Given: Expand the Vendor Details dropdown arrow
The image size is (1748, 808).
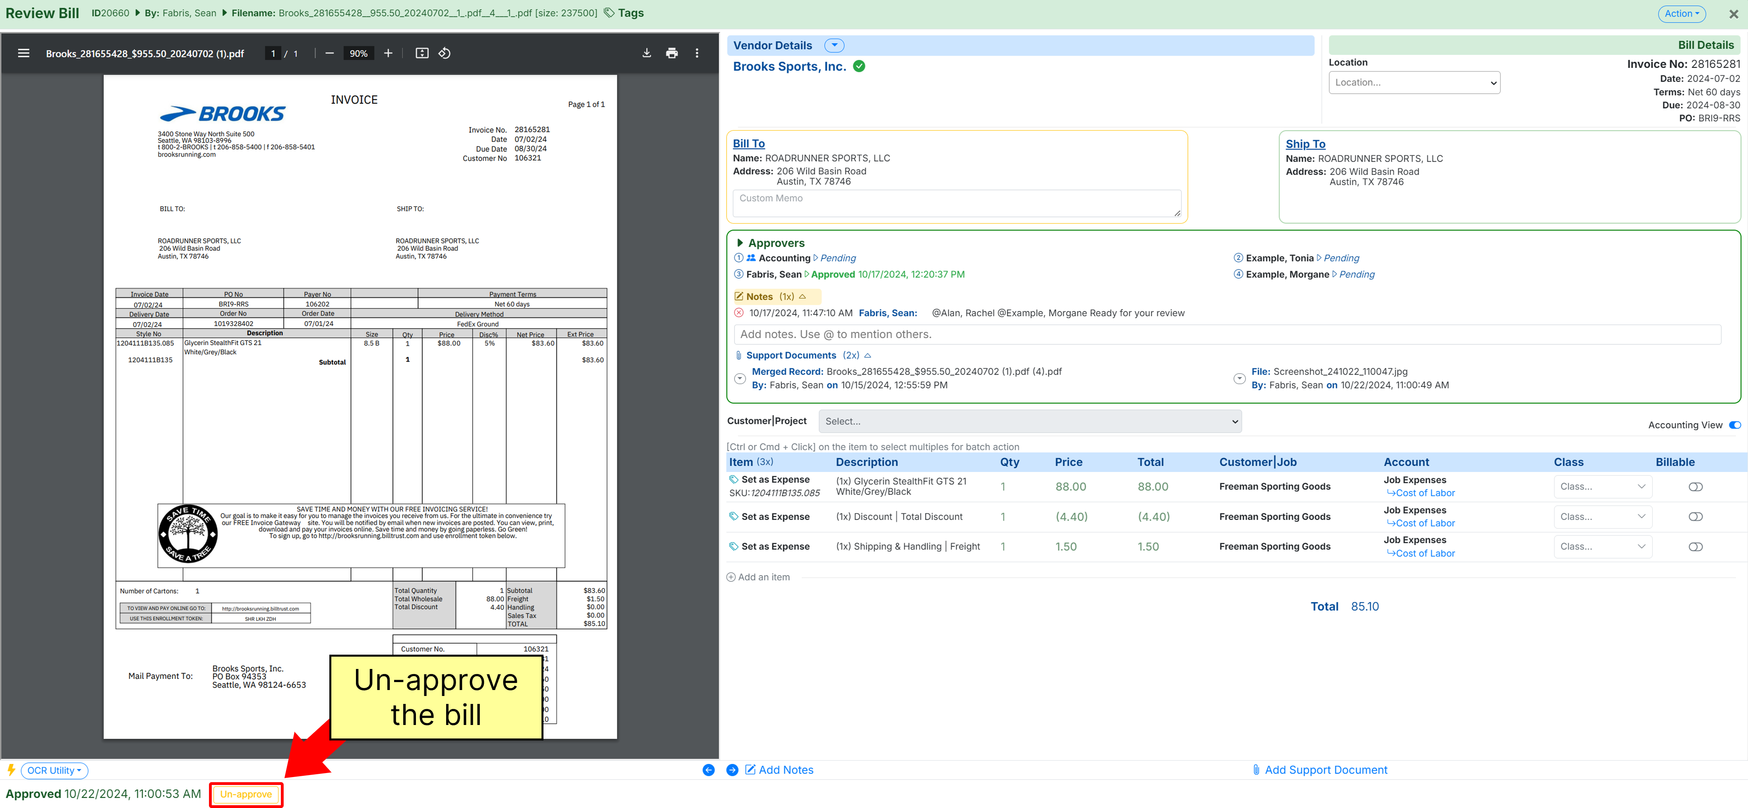Looking at the screenshot, I should pos(834,45).
